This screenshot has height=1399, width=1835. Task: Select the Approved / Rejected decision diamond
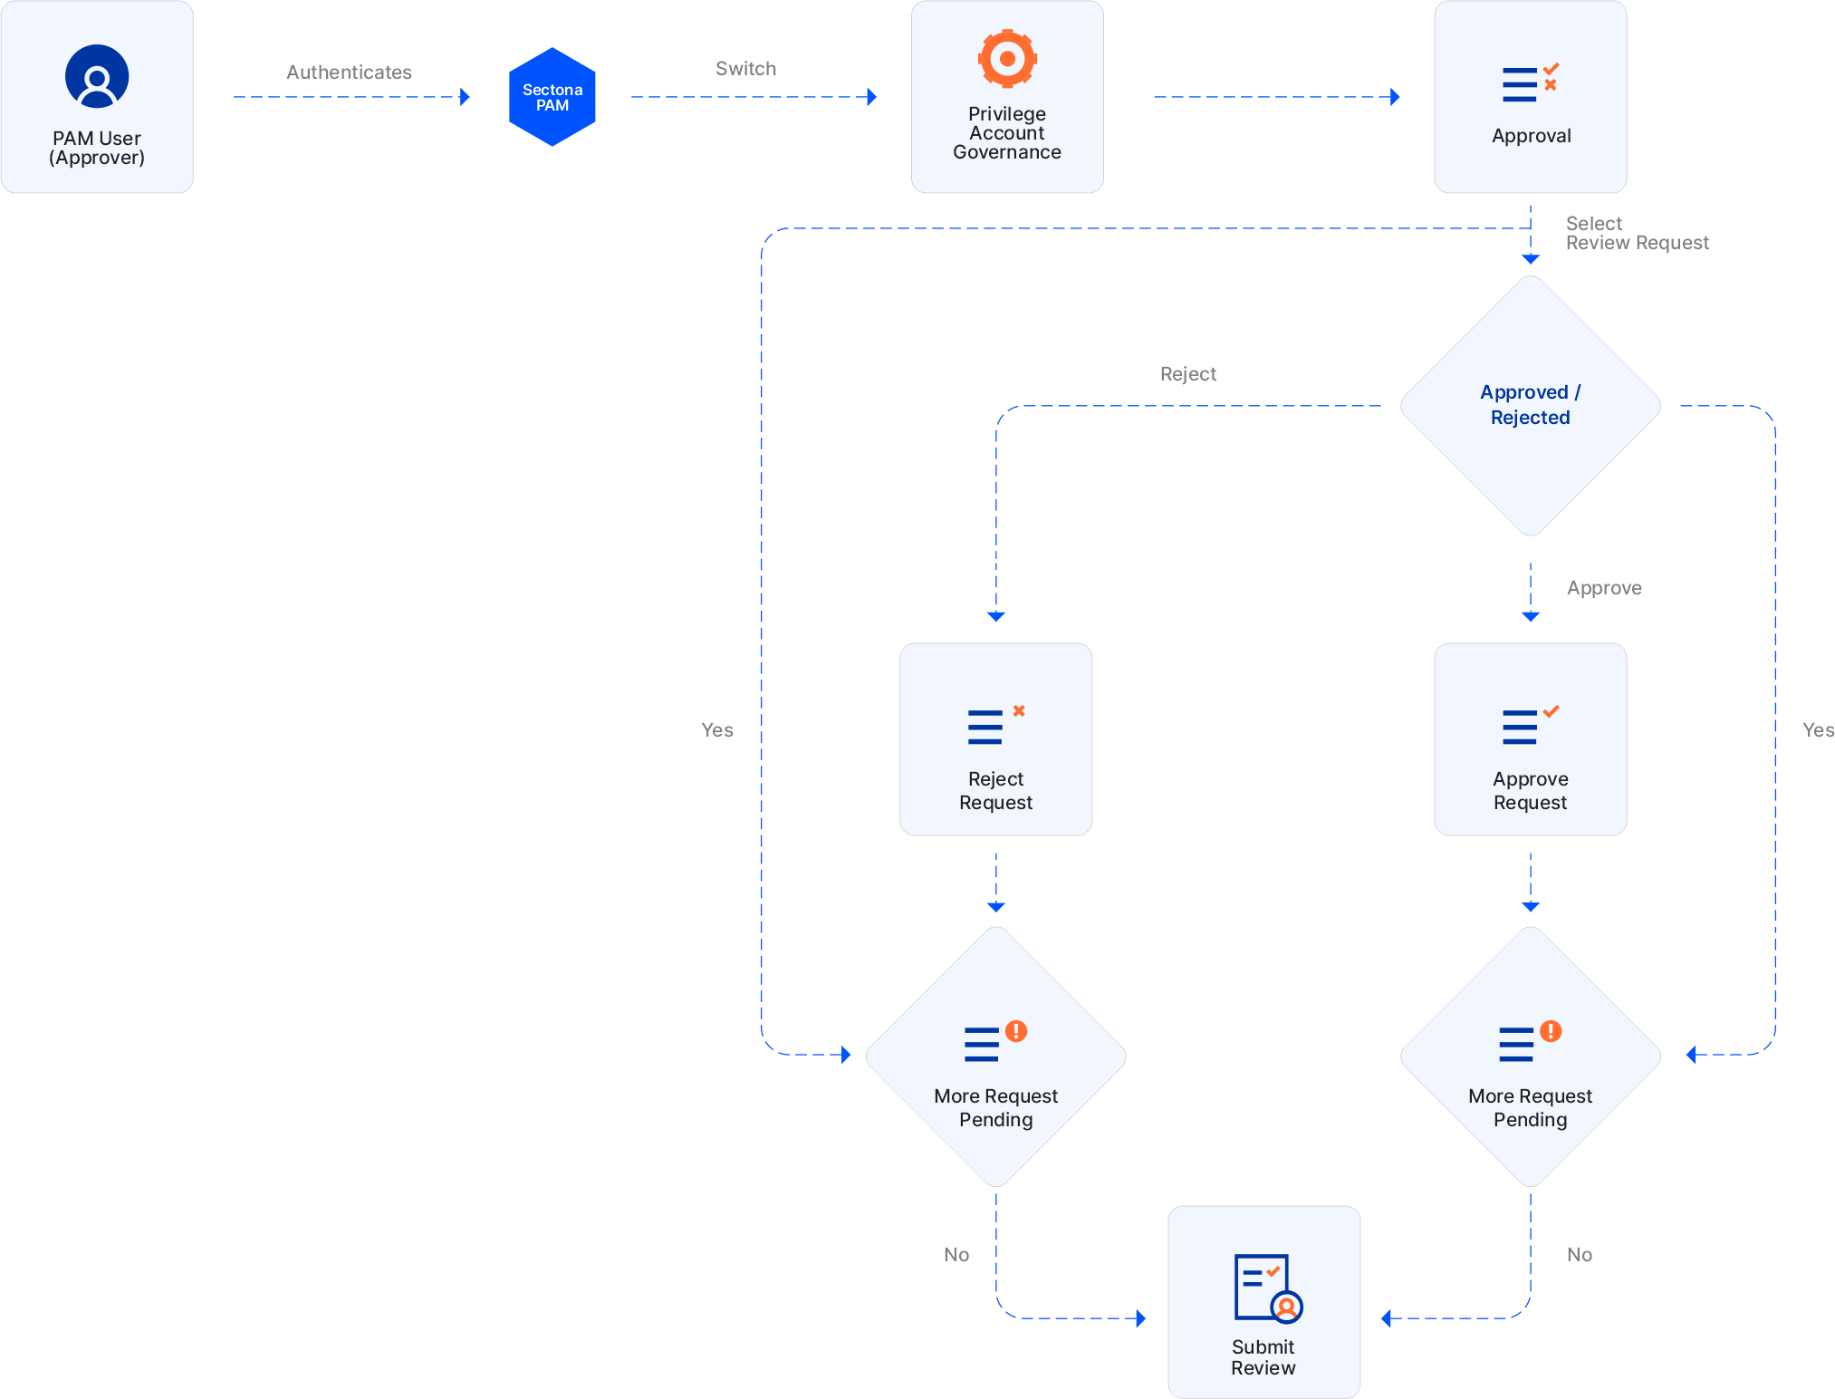click(1530, 405)
